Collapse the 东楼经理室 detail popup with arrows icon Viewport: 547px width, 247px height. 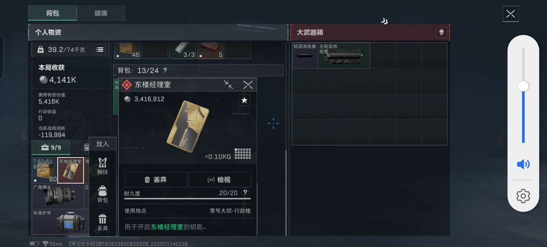click(x=228, y=85)
